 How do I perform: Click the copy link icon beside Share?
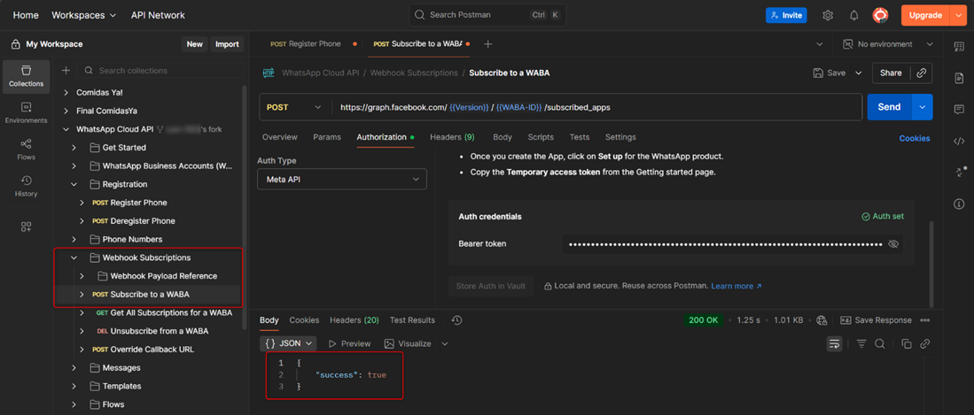[x=922, y=73]
